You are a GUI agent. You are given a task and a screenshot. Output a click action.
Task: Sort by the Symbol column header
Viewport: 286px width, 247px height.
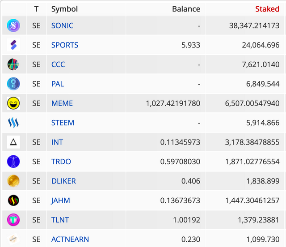point(64,9)
